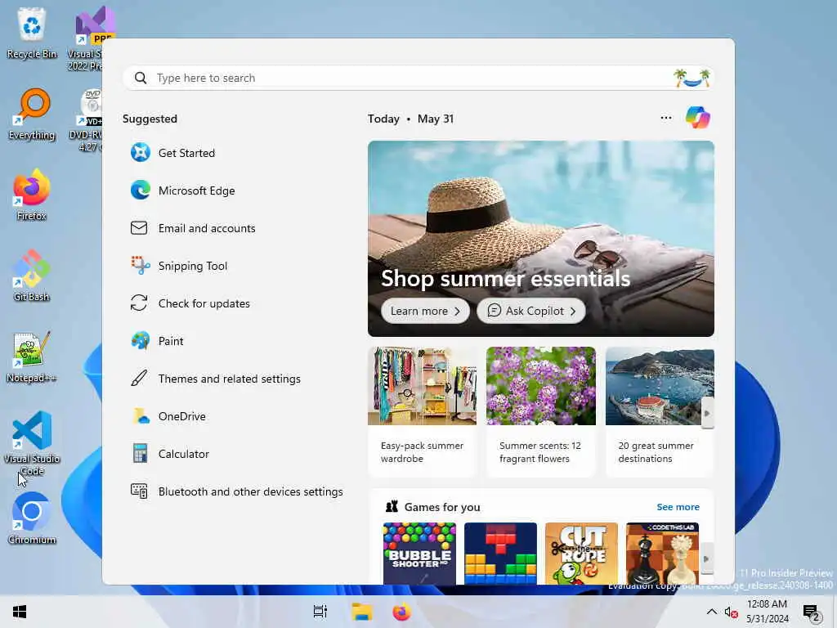Viewport: 837px width, 628px height.
Task: Open the Calculator app
Action: [170, 454]
